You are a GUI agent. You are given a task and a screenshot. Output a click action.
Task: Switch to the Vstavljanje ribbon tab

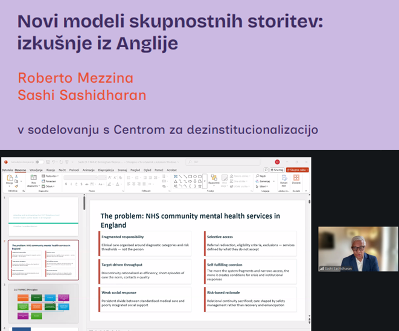tap(36, 170)
